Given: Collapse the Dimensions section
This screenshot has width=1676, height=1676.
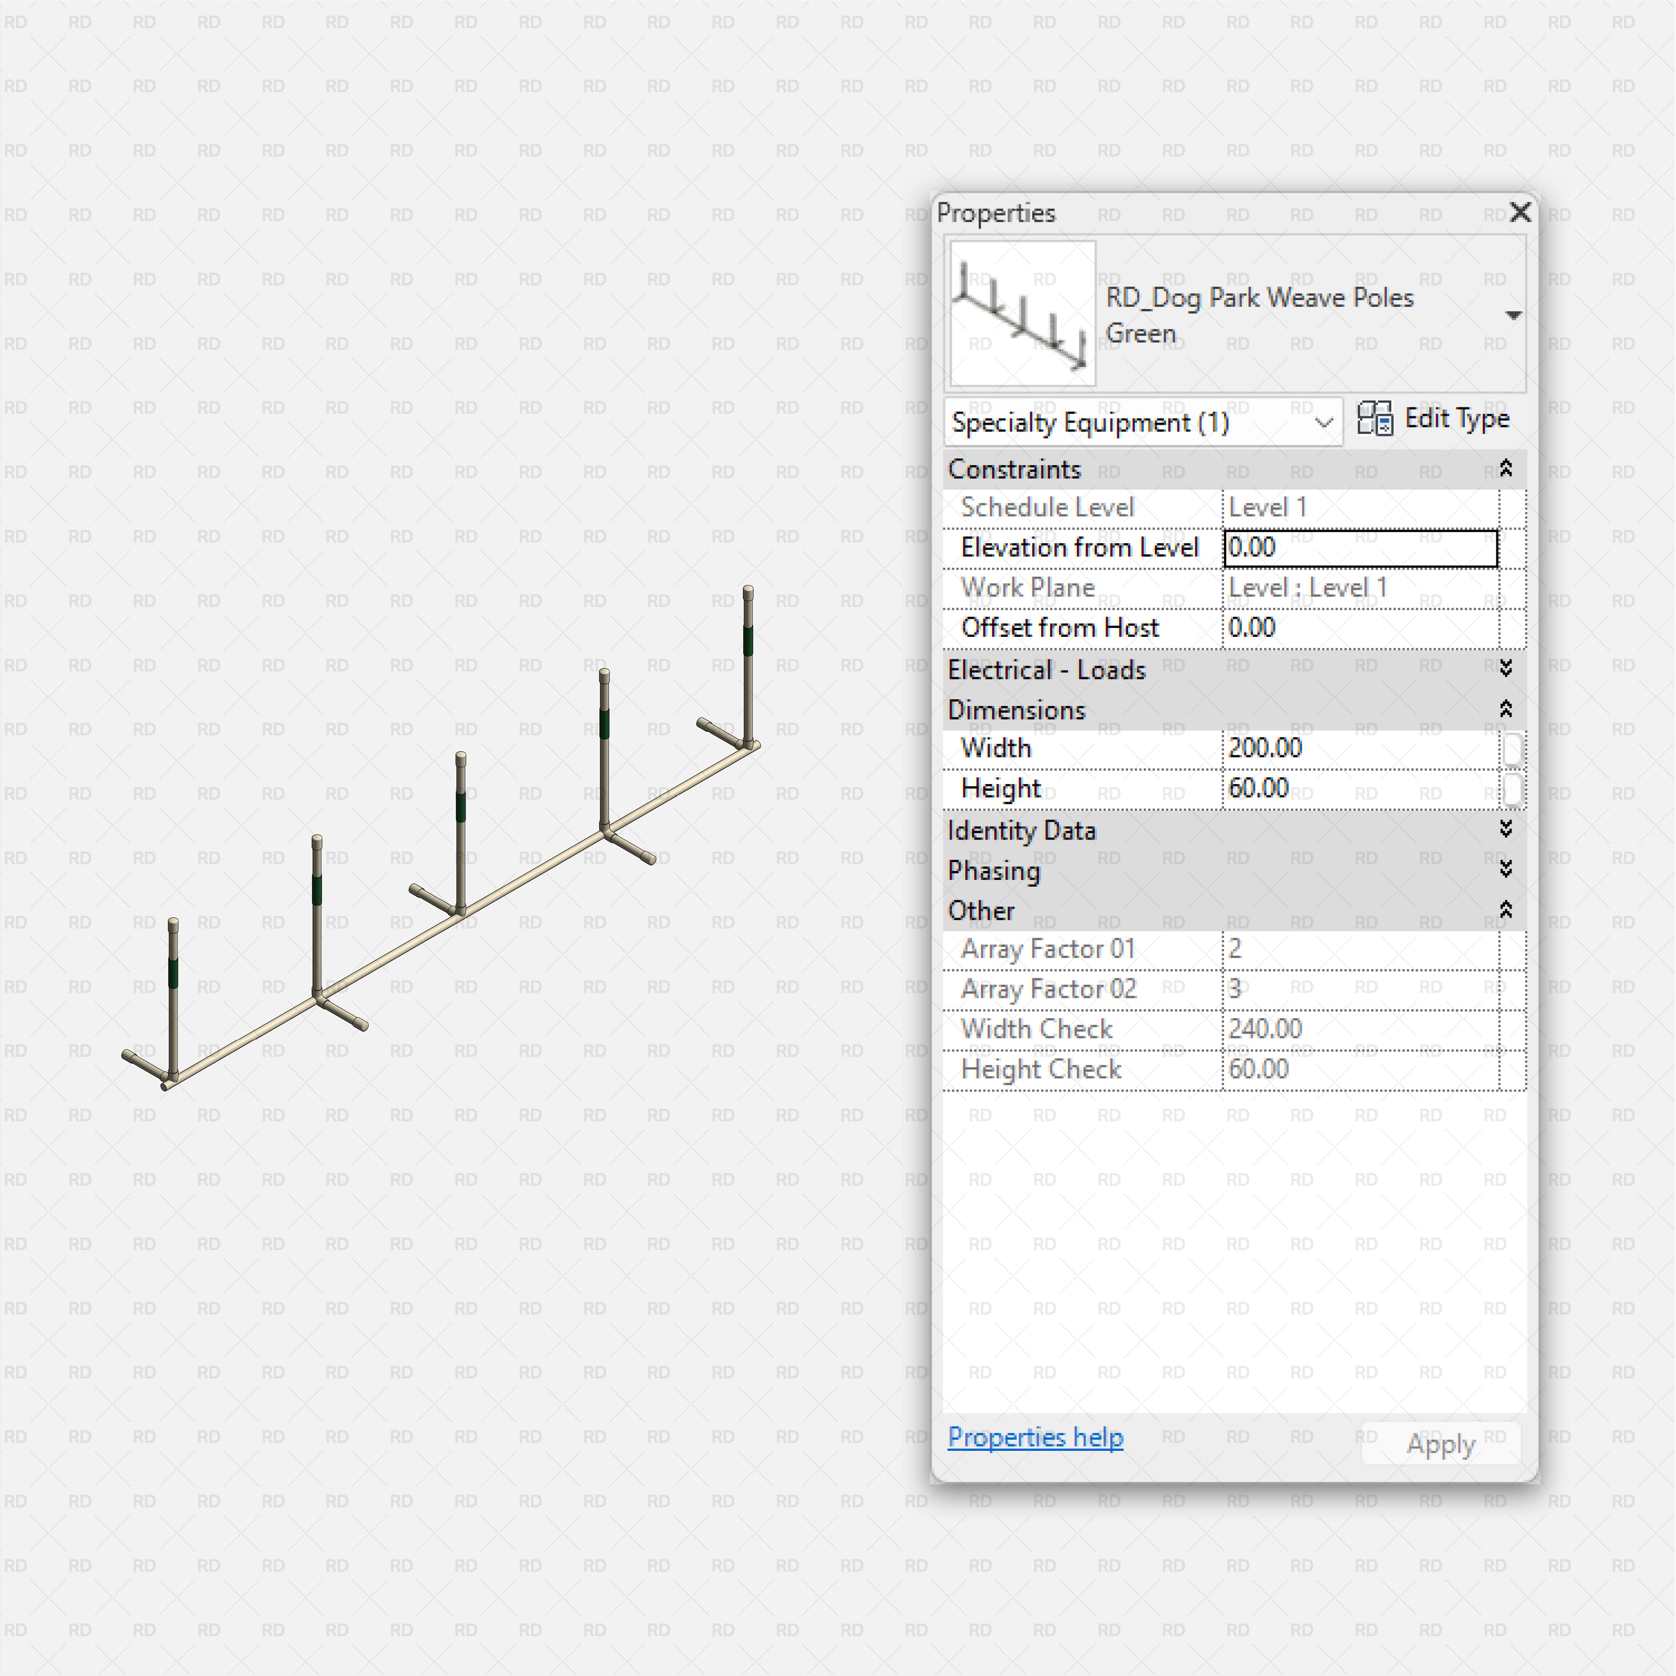Looking at the screenshot, I should coord(1507,709).
